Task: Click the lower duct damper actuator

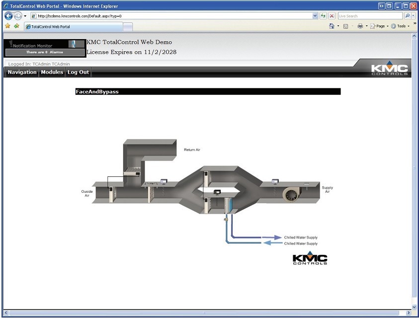Action: pos(205,200)
